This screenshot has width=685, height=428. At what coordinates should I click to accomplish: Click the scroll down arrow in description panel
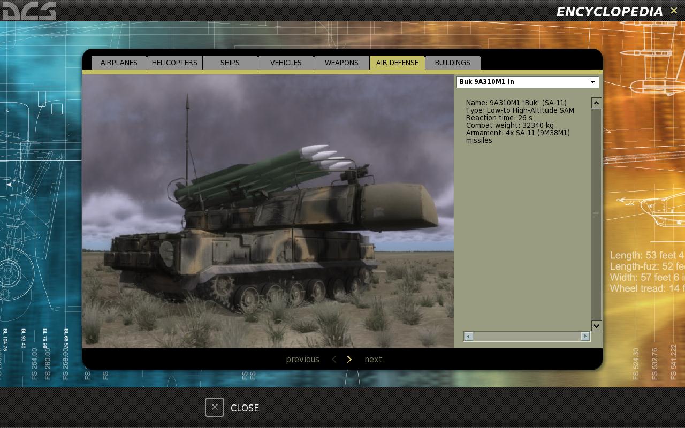point(596,325)
